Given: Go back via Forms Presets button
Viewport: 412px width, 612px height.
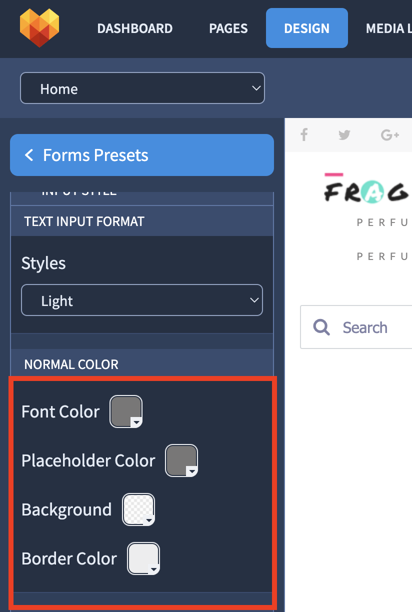Looking at the screenshot, I should coord(142,155).
